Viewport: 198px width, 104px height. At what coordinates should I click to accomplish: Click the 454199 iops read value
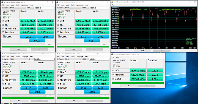(28, 80)
